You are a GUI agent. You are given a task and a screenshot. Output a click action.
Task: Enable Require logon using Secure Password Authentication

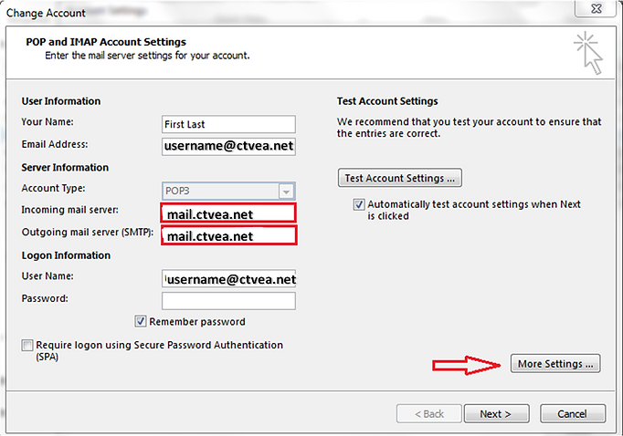point(27,345)
